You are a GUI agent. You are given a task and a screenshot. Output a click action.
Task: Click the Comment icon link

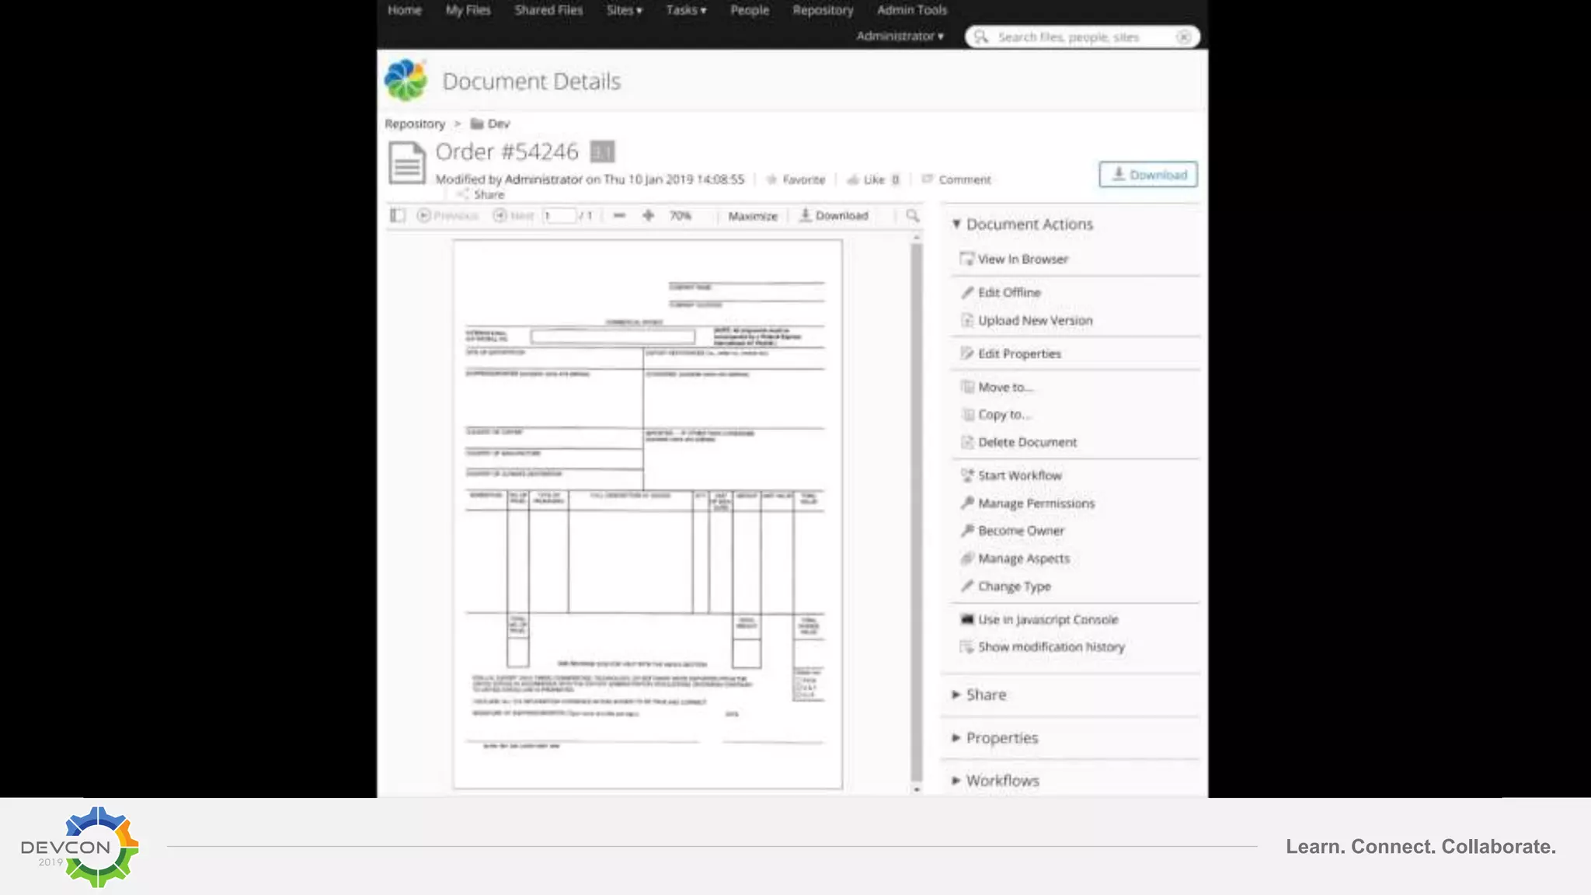coord(927,179)
